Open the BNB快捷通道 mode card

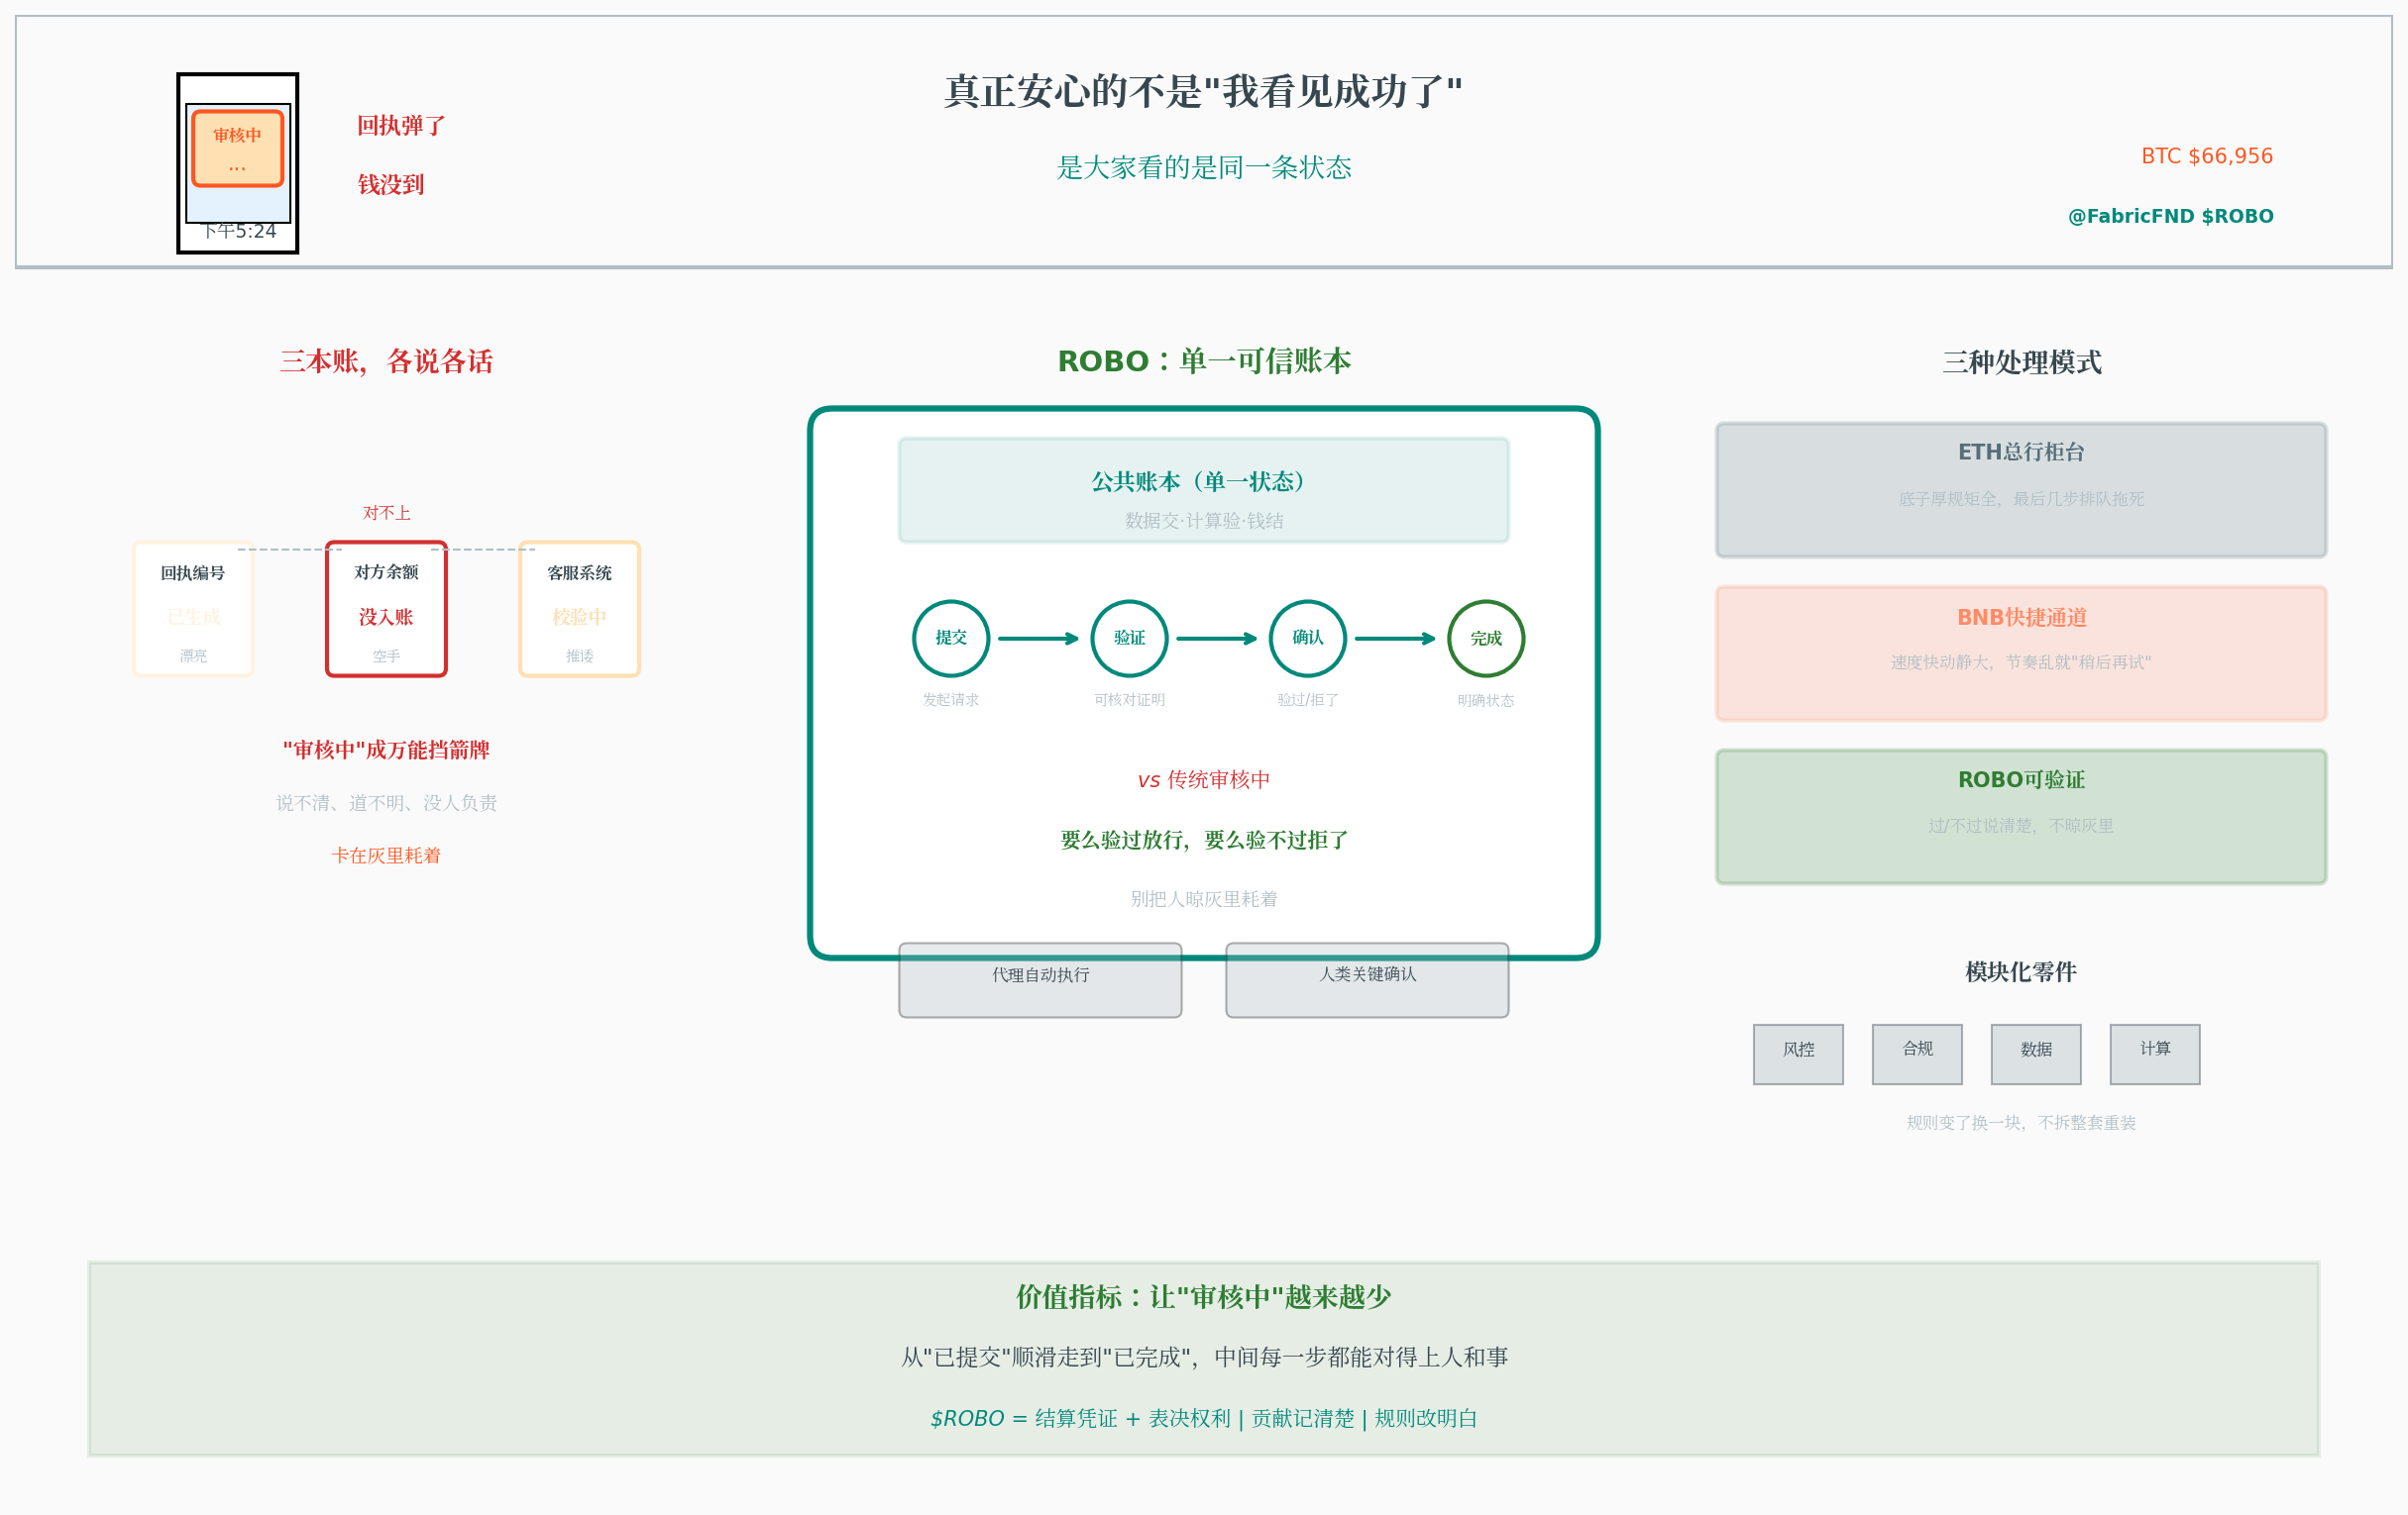coord(2021,654)
